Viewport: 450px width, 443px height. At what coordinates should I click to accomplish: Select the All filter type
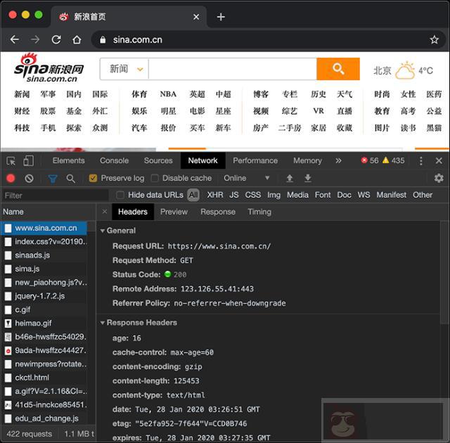click(193, 195)
